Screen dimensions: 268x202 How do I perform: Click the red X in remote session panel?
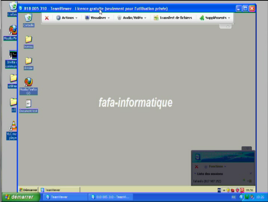[x=197, y=166]
